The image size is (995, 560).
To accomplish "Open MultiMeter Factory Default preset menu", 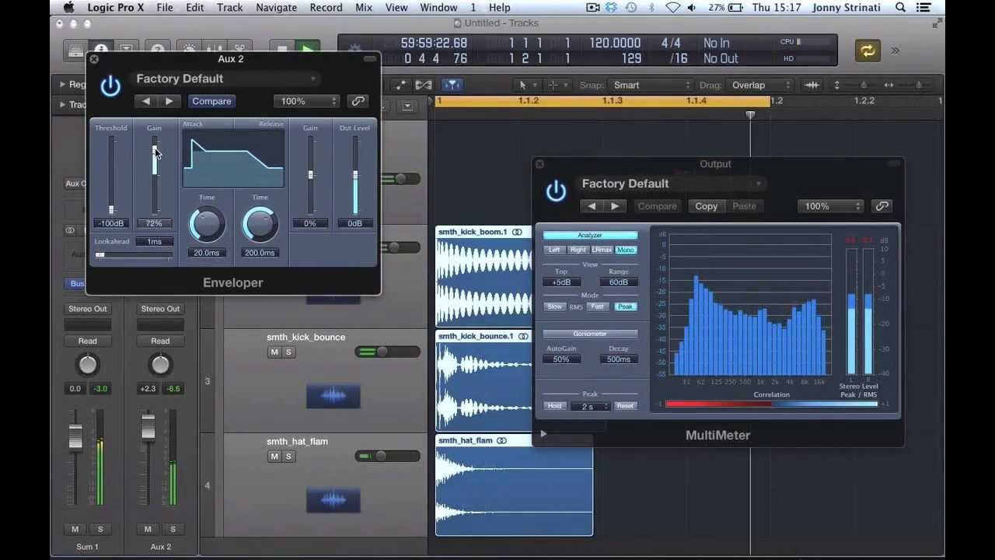I will tap(672, 184).
